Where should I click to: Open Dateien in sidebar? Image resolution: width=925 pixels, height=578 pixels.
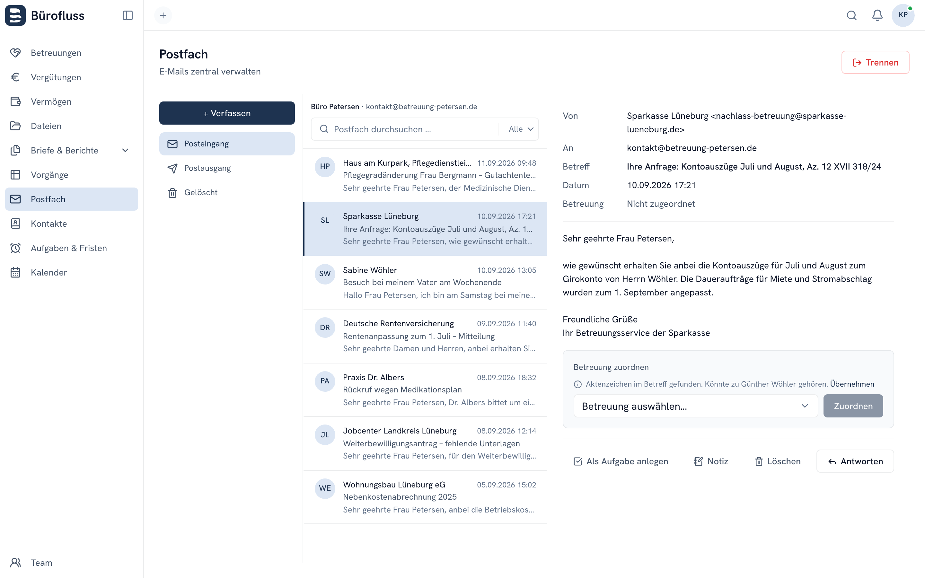coord(72,126)
